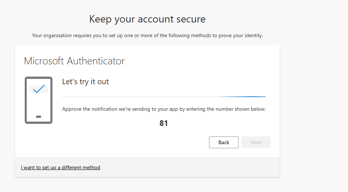Click the Back button
348x192 pixels.
point(224,142)
